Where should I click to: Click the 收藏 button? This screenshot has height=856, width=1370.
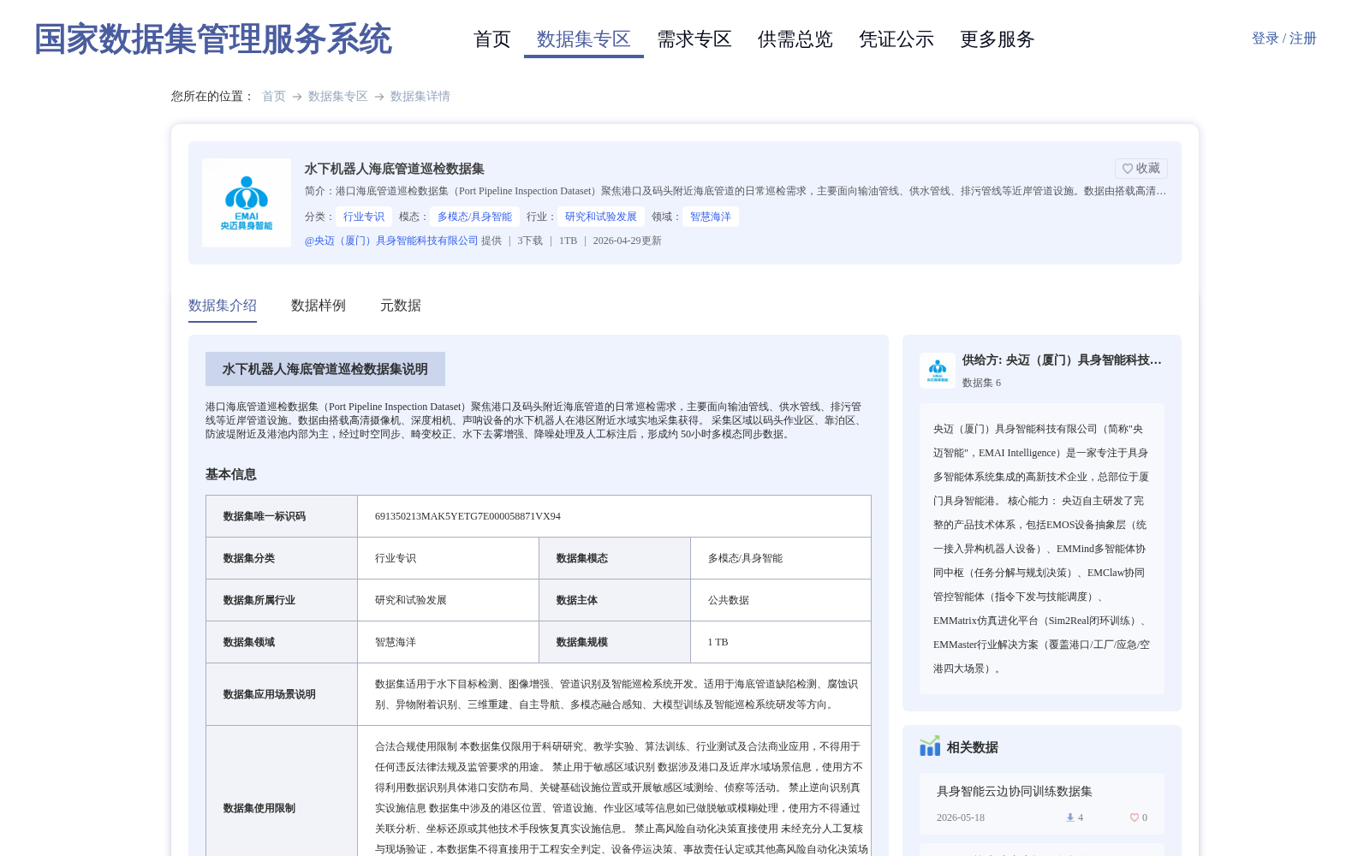click(x=1141, y=169)
